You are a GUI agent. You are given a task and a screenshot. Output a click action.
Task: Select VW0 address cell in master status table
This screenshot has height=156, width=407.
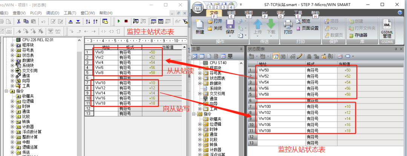106,52
